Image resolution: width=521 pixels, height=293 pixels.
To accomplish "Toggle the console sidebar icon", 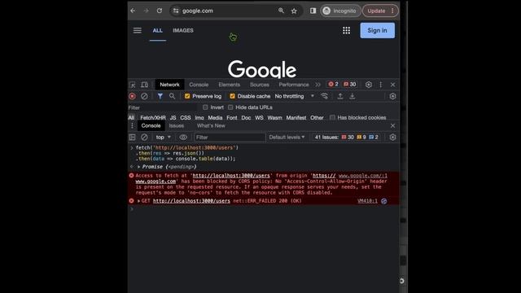I will pos(132,138).
